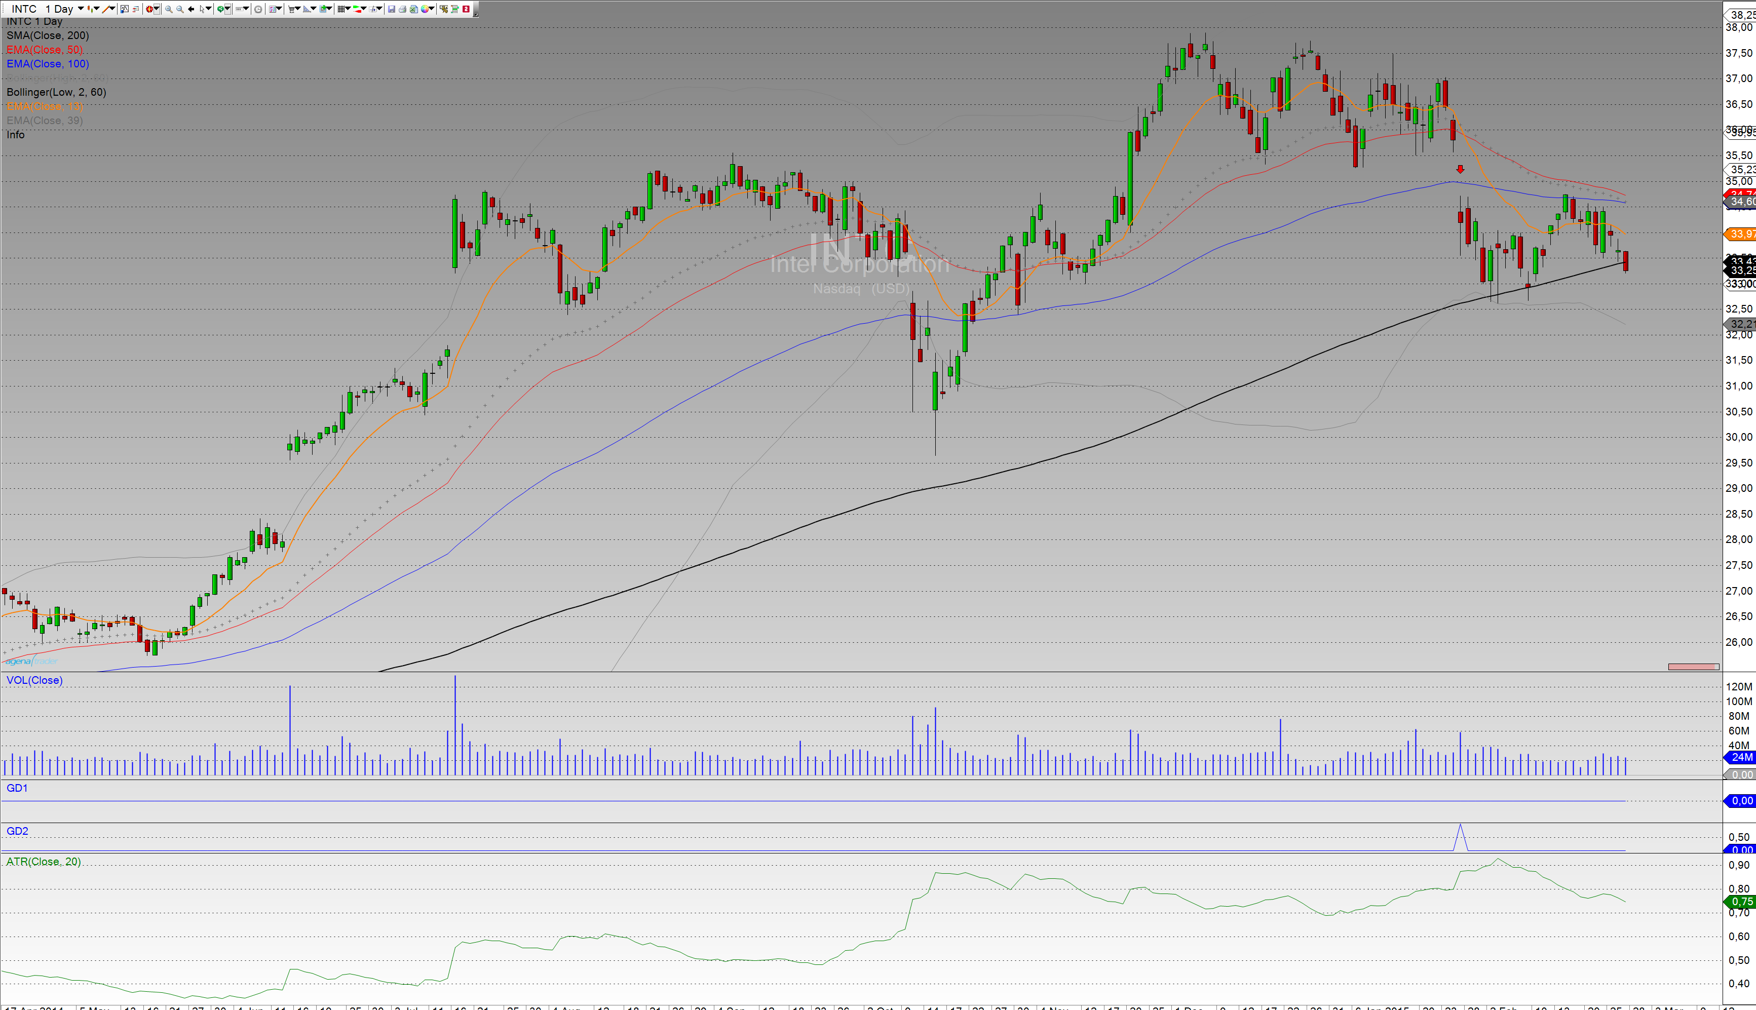Viewport: 1756px width, 1010px height.
Task: Open the 1 Day timeframe dropdown
Action: point(81,8)
